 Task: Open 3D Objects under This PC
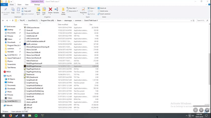[11, 79]
